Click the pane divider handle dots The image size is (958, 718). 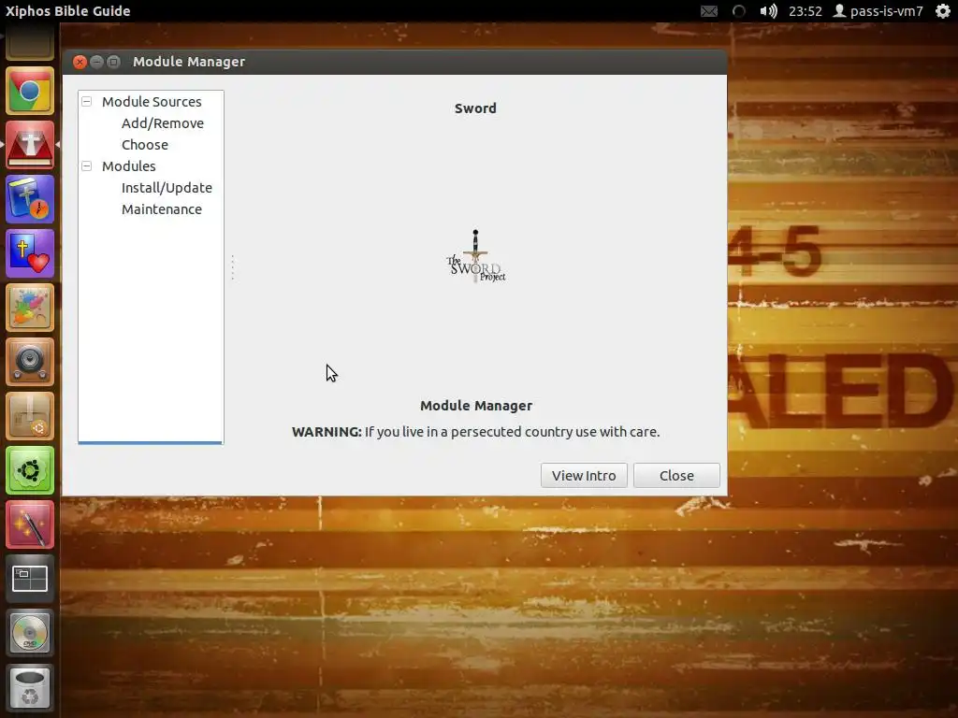(233, 267)
